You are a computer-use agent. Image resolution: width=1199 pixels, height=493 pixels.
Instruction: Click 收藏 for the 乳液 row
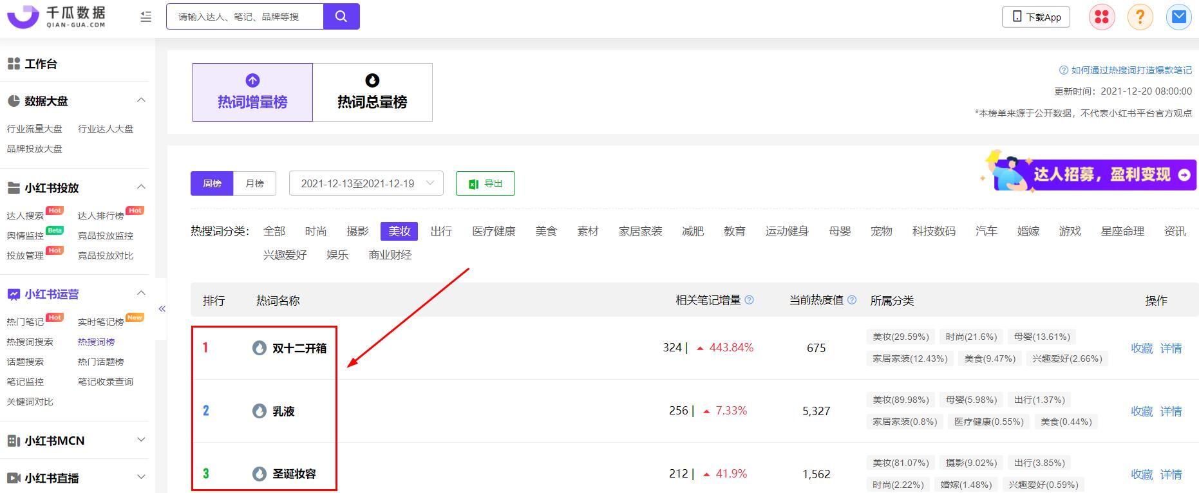1142,411
